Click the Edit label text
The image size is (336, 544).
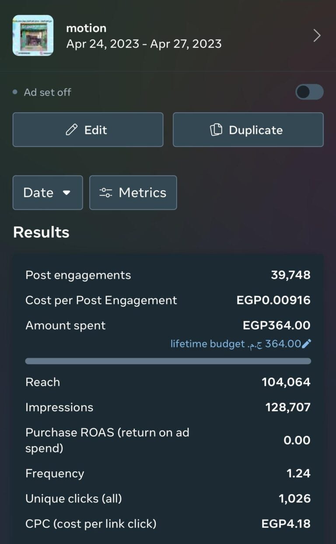click(95, 130)
